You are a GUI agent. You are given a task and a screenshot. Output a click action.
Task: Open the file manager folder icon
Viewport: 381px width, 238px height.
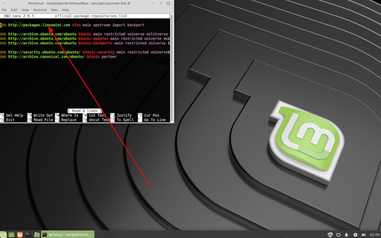click(x=36, y=234)
